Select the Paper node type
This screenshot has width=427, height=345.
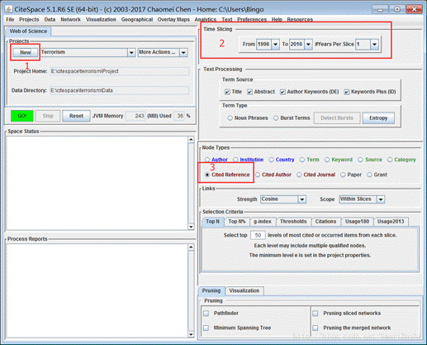click(343, 175)
